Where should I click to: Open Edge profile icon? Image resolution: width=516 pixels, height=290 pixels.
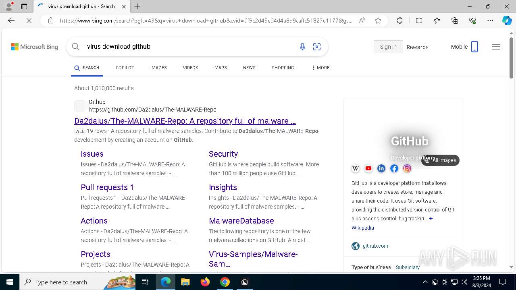(x=9, y=6)
